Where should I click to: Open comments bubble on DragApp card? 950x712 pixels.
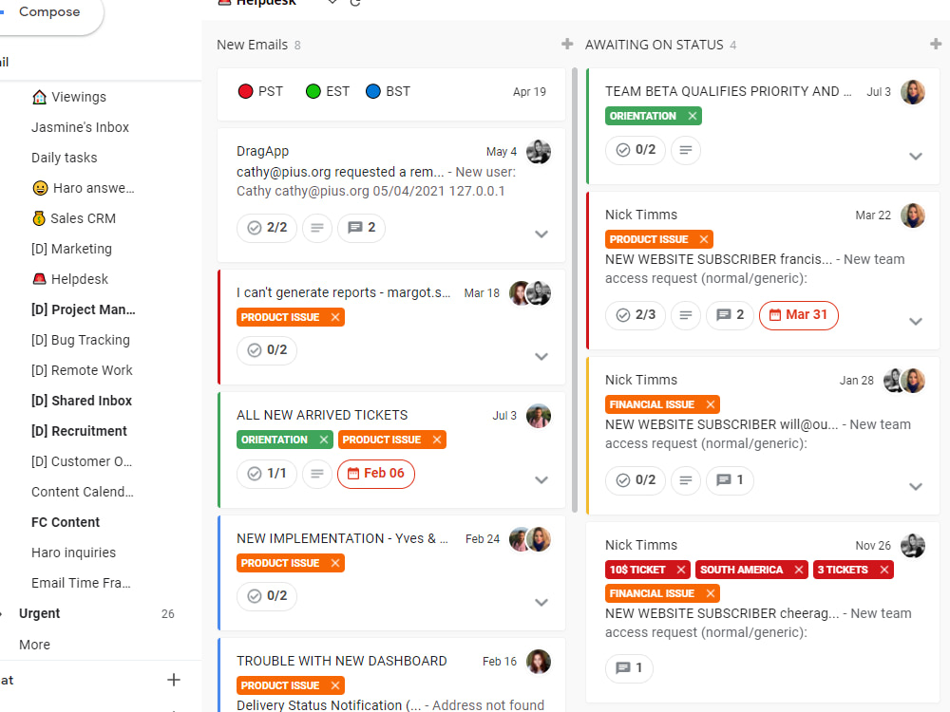click(361, 228)
